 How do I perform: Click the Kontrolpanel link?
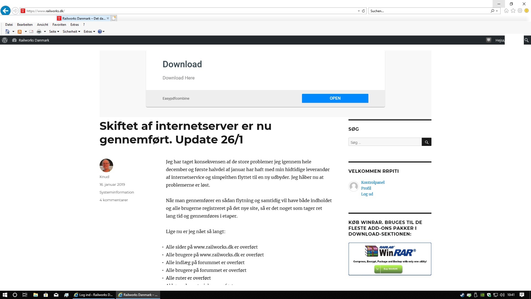373,182
